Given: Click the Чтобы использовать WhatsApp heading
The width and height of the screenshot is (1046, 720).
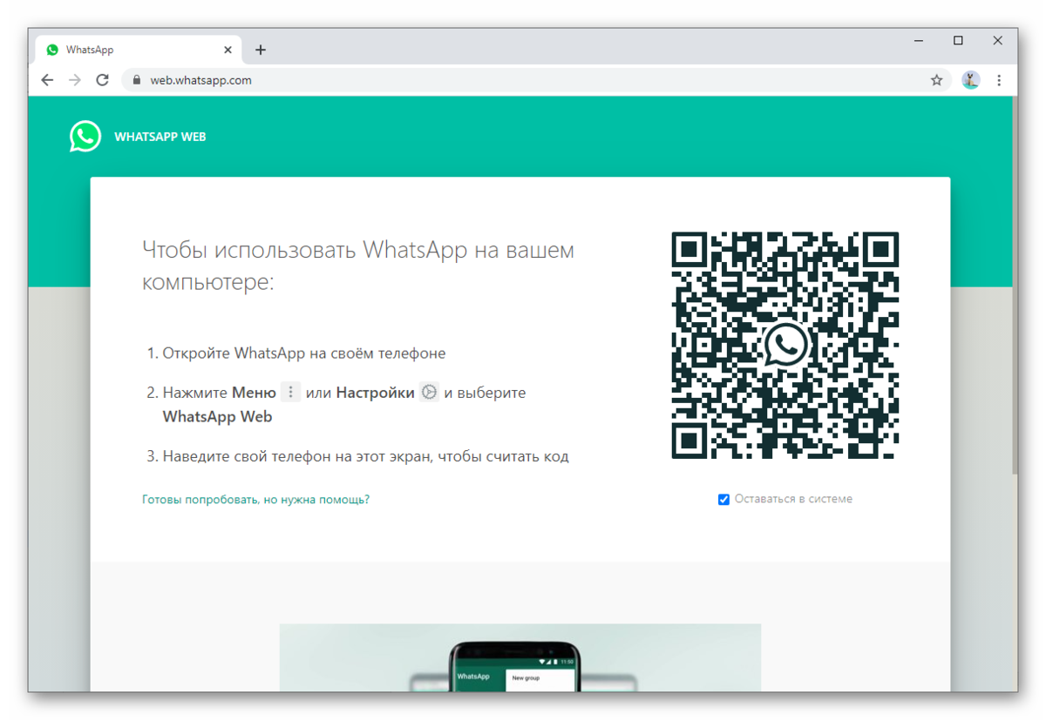Looking at the screenshot, I should (x=358, y=266).
